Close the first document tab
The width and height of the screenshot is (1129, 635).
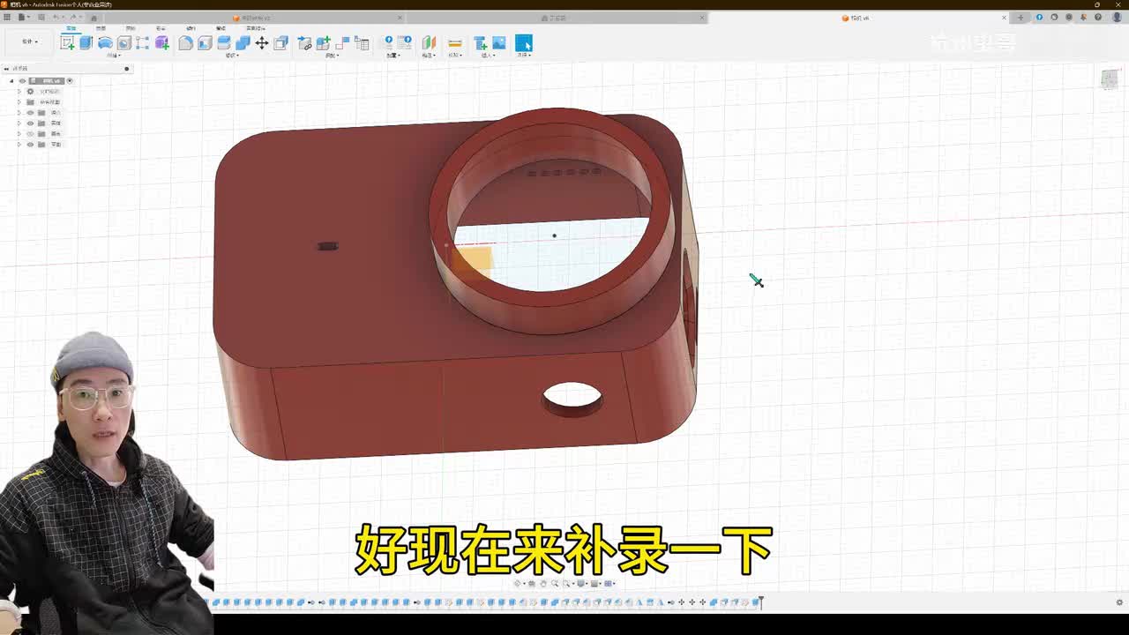point(400,18)
